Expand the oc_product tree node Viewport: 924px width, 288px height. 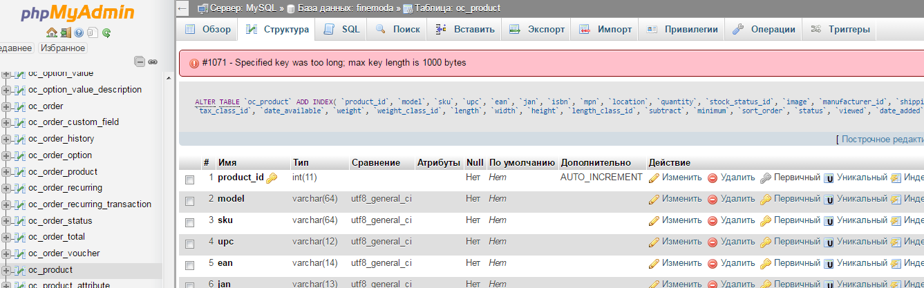pyautogui.click(x=7, y=270)
